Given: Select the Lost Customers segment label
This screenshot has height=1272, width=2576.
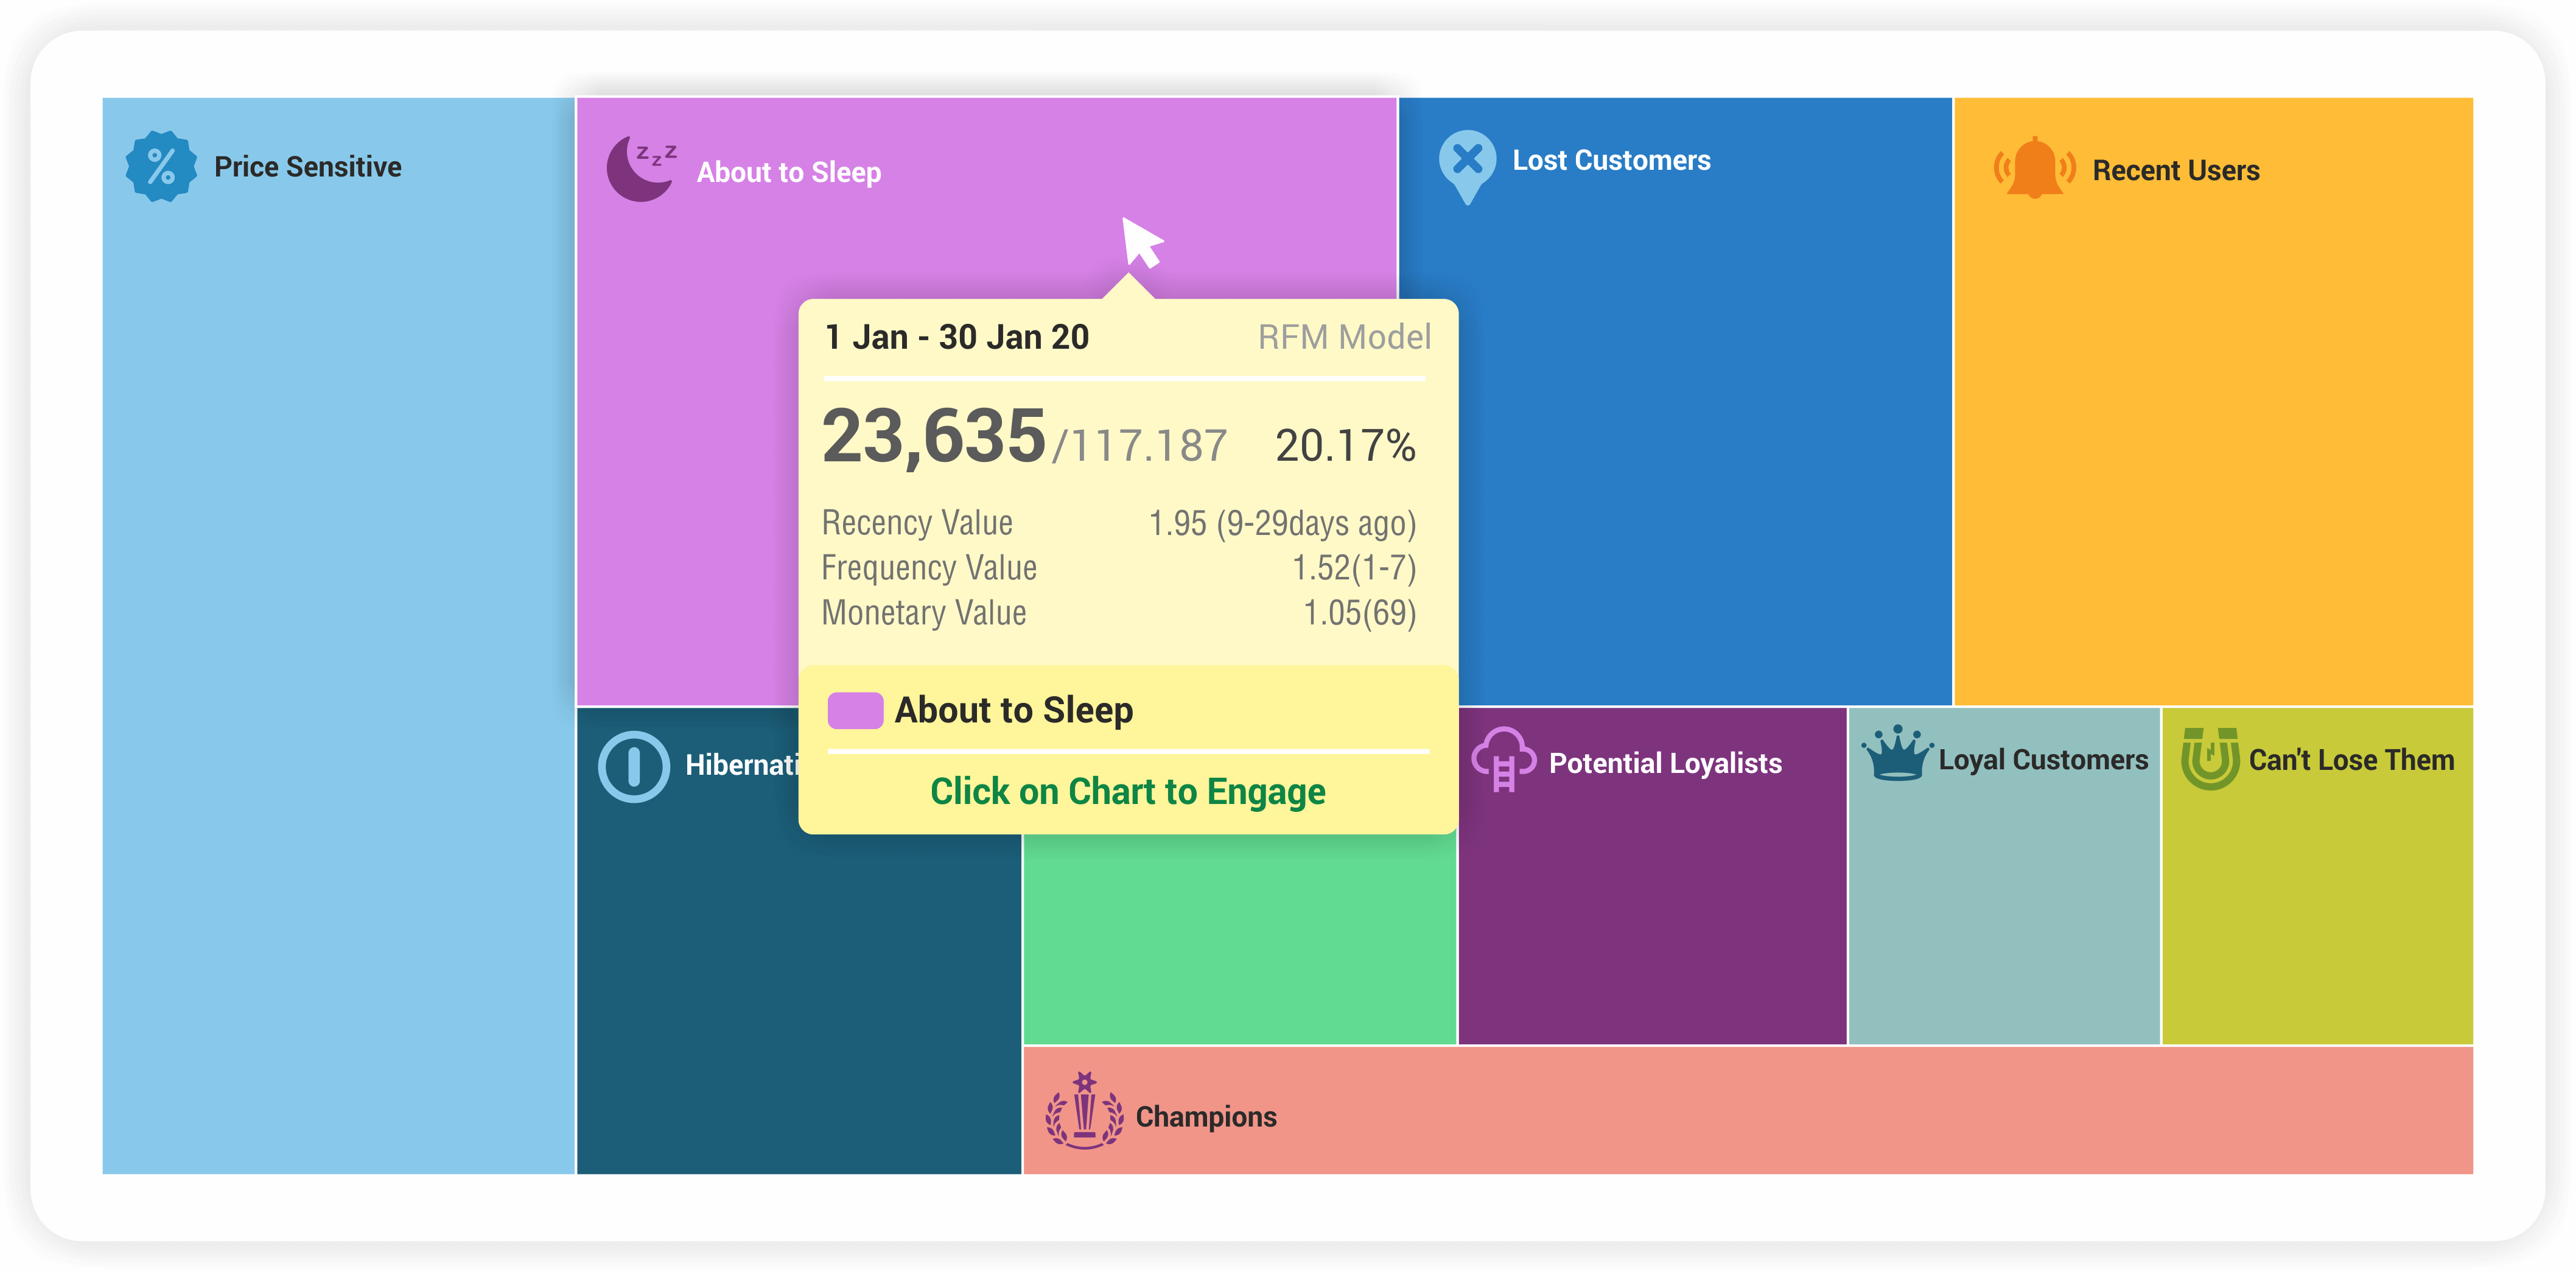Looking at the screenshot, I should (x=1611, y=160).
